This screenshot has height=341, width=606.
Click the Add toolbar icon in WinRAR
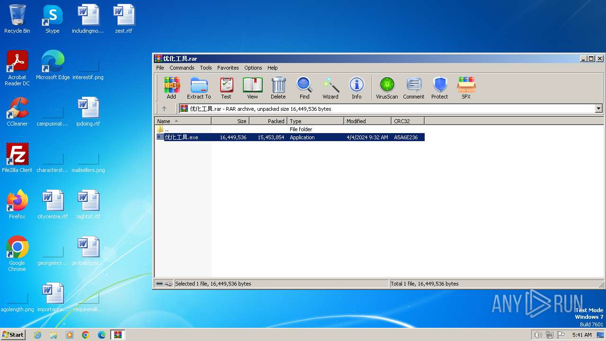[x=171, y=88]
